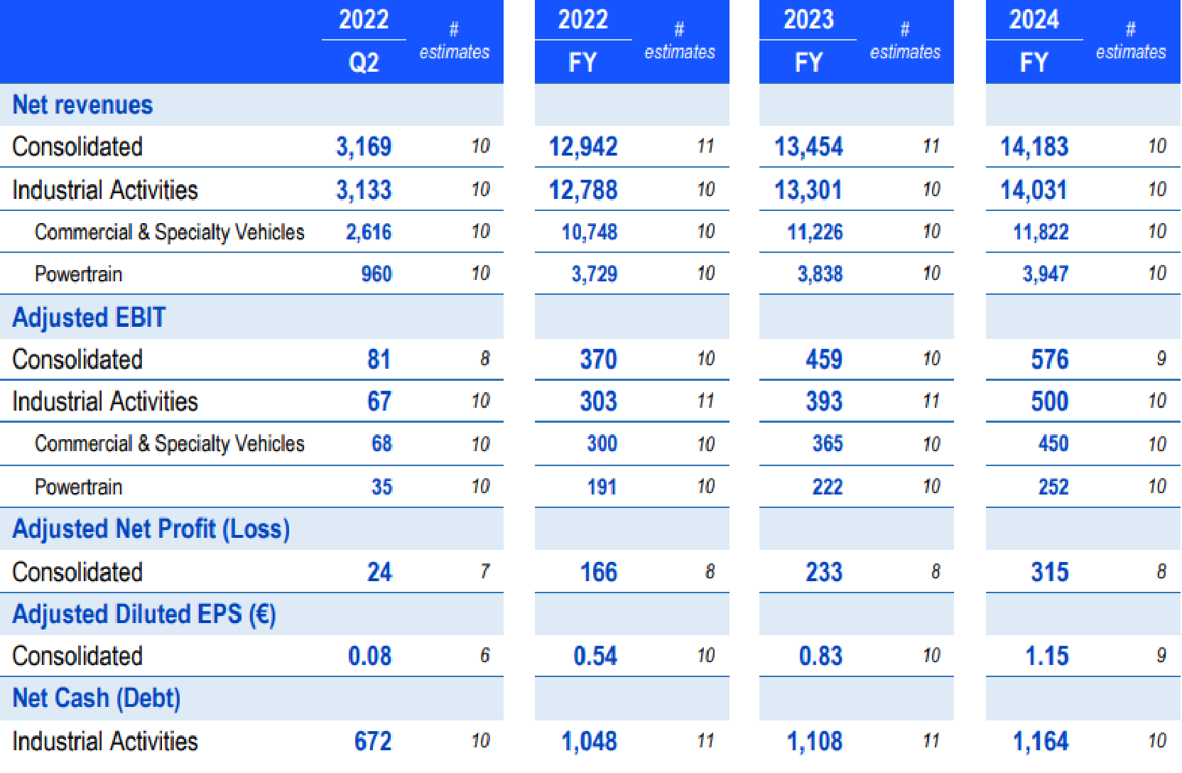Select the 2022 FY column header
The image size is (1182, 773).
582,40
